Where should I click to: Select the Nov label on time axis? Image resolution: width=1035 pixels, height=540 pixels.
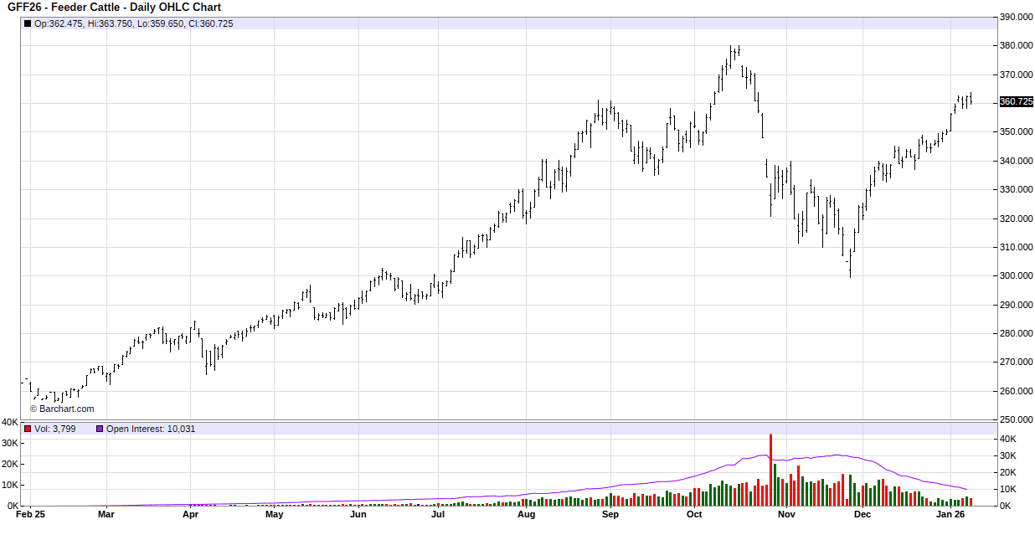click(785, 515)
